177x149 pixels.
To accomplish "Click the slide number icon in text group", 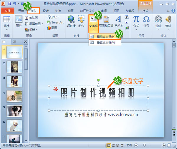I will (x=127, y=23).
